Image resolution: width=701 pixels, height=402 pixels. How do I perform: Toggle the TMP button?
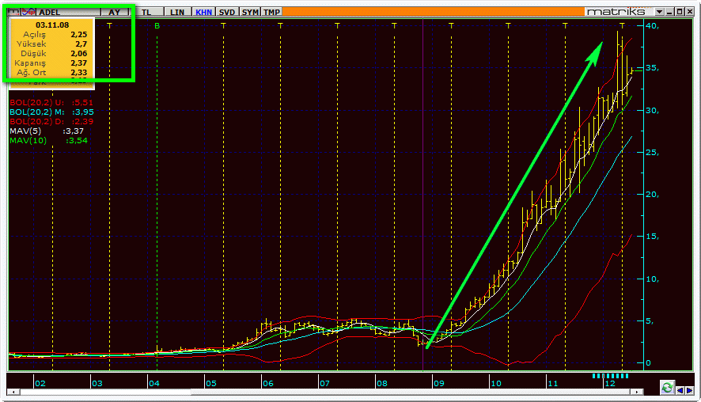(272, 12)
